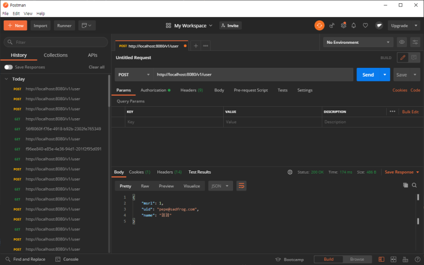Click the Runner button
The width and height of the screenshot is (424, 265).
(64, 25)
